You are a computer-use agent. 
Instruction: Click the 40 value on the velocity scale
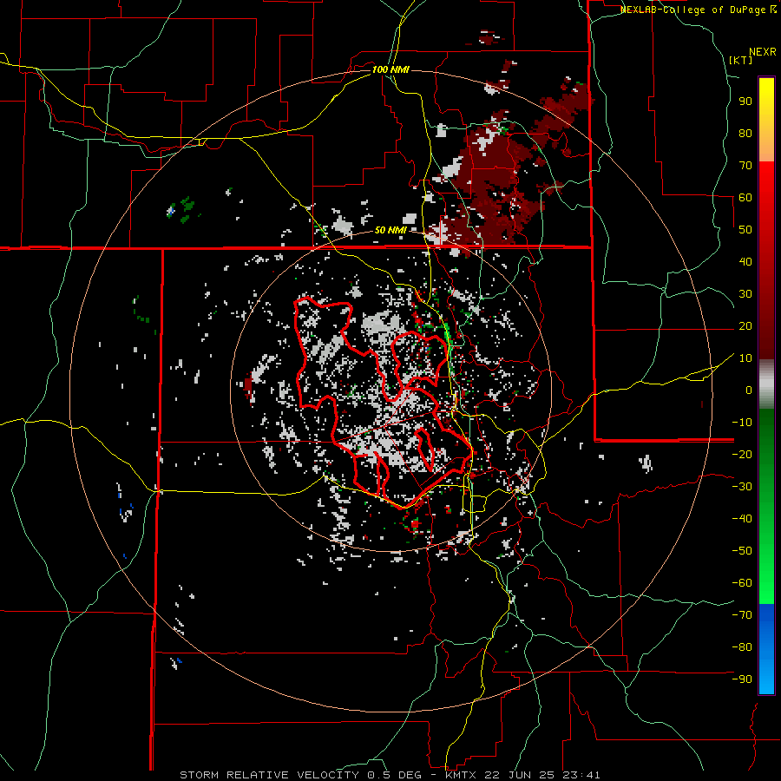(745, 262)
